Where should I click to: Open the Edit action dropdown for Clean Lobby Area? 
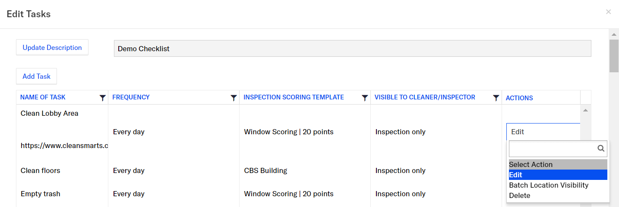pyautogui.click(x=543, y=132)
